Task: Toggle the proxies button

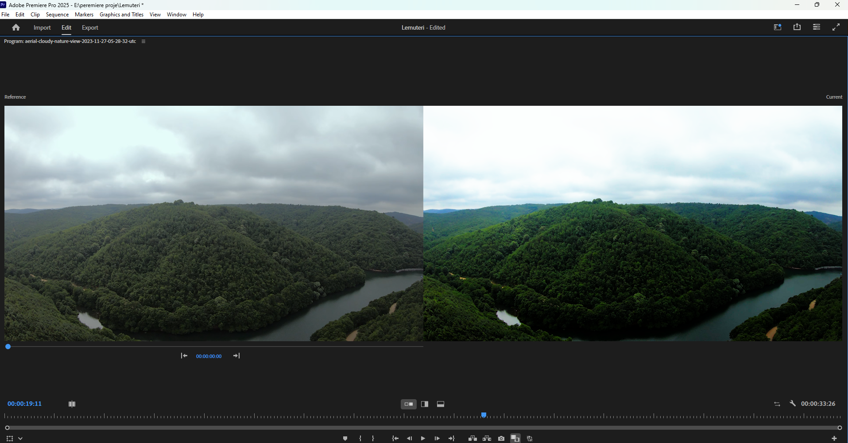Action: click(x=530, y=439)
